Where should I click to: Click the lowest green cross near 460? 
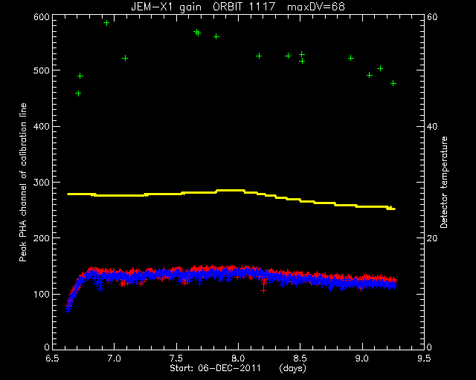pyautogui.click(x=78, y=94)
